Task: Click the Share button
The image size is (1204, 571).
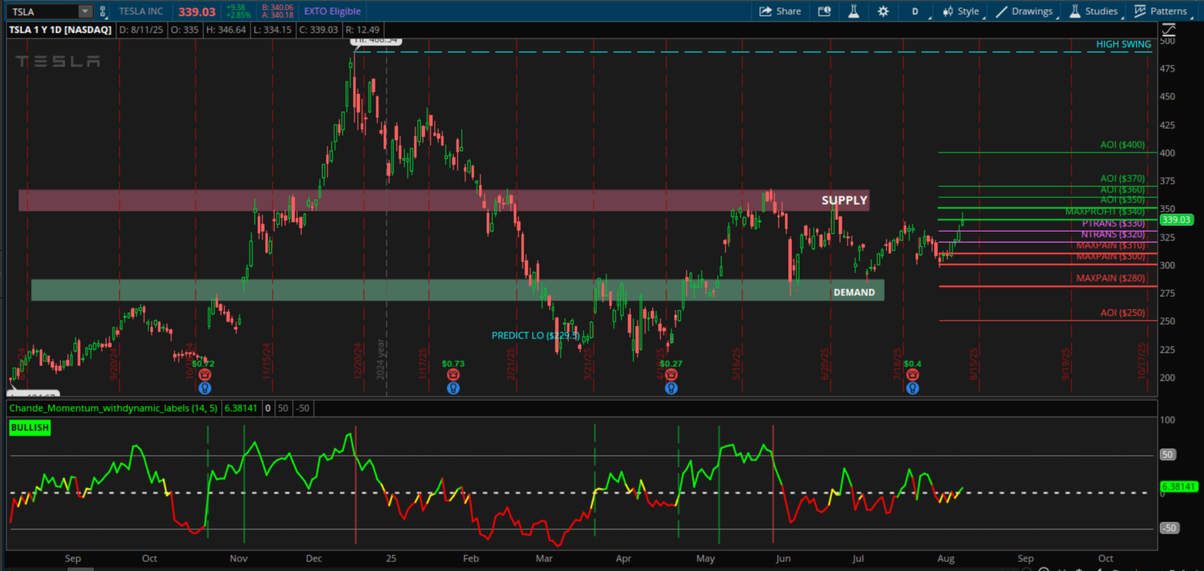Action: (x=780, y=11)
